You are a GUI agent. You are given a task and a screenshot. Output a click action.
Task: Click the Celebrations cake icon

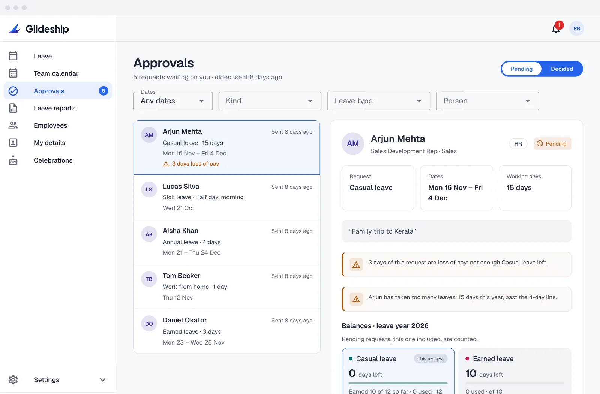(13, 160)
